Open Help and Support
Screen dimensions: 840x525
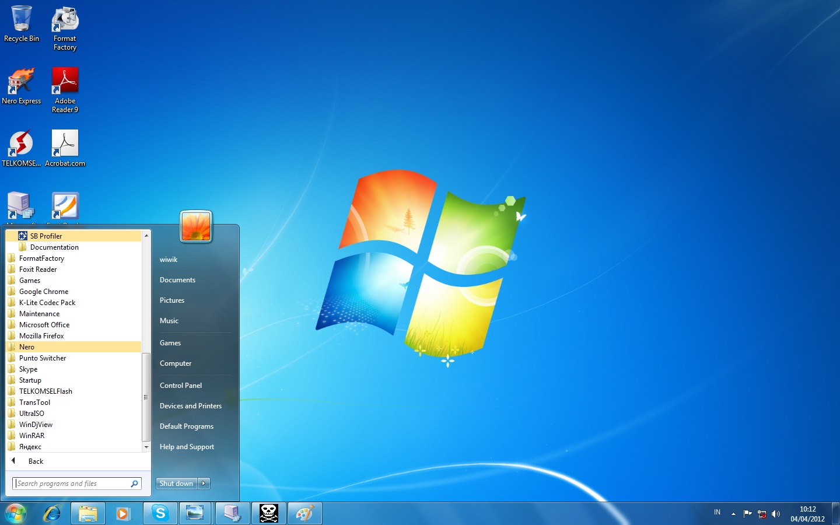(187, 447)
